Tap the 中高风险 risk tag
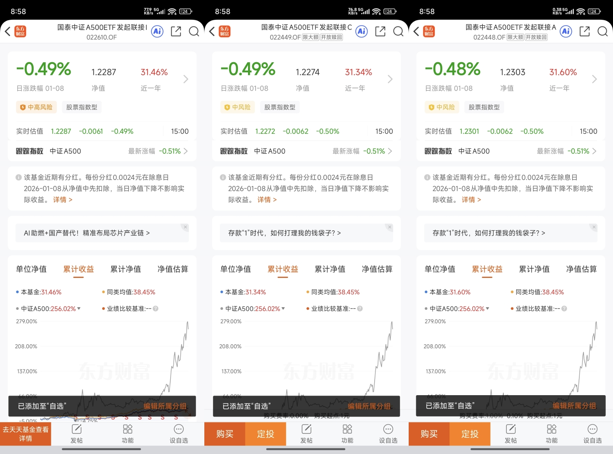The height and width of the screenshot is (454, 613). [36, 107]
